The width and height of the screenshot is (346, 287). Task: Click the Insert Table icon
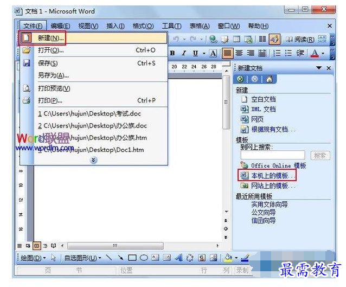(236, 39)
